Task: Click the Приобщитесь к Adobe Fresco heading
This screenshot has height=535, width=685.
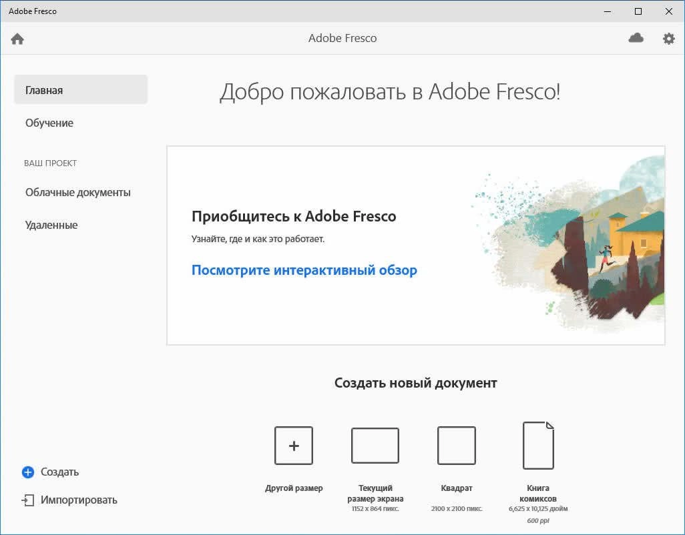Action: [294, 216]
